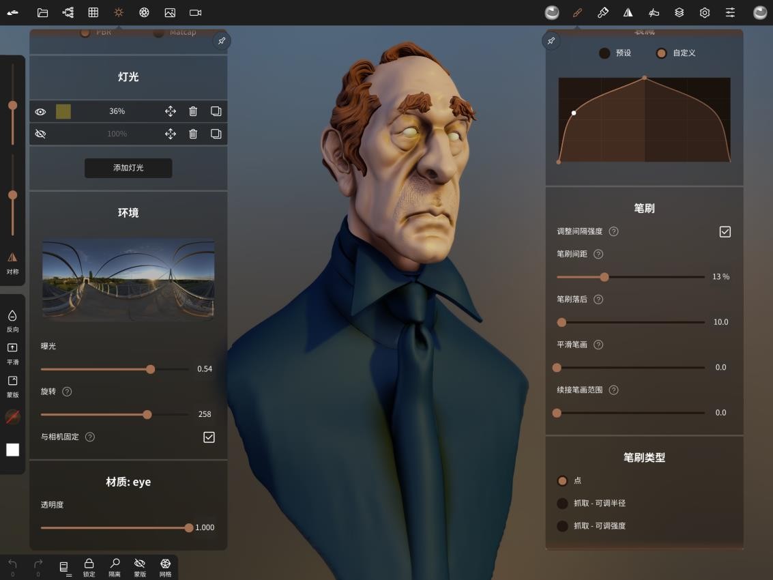Screen dimensions: 773x580
Task: Switch to the Matcap tab
Action: (x=159, y=31)
